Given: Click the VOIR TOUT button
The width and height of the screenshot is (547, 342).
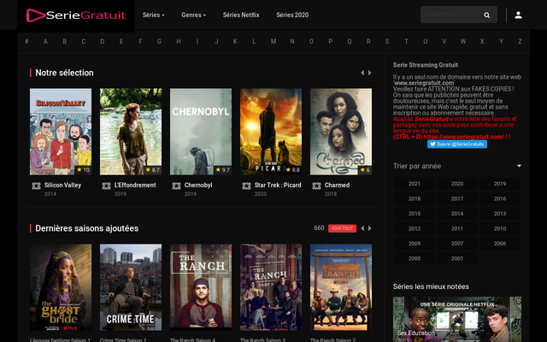Looking at the screenshot, I should coord(342,228).
